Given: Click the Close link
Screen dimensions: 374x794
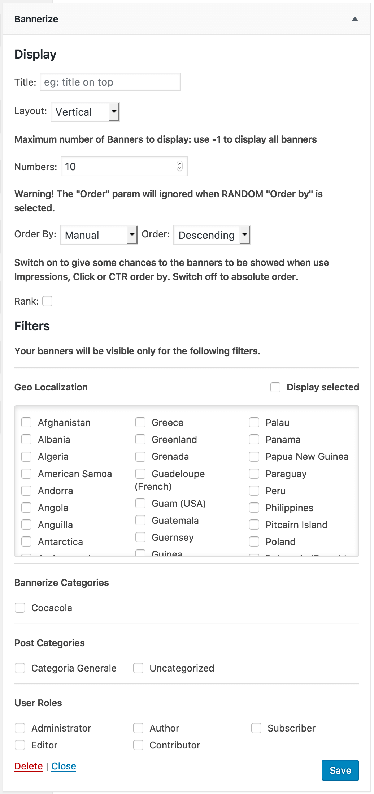Looking at the screenshot, I should pyautogui.click(x=64, y=766).
